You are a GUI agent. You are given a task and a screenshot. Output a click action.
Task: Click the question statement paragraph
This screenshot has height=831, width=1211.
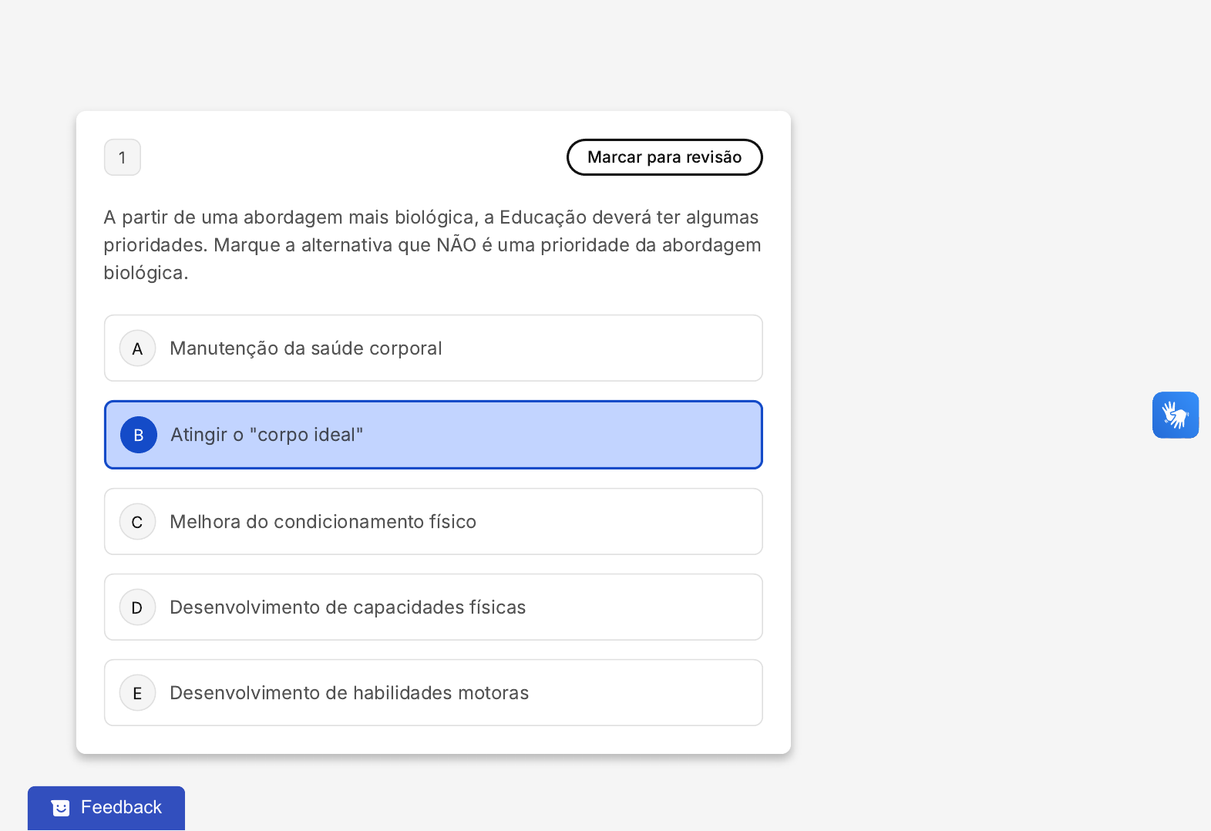coord(432,245)
